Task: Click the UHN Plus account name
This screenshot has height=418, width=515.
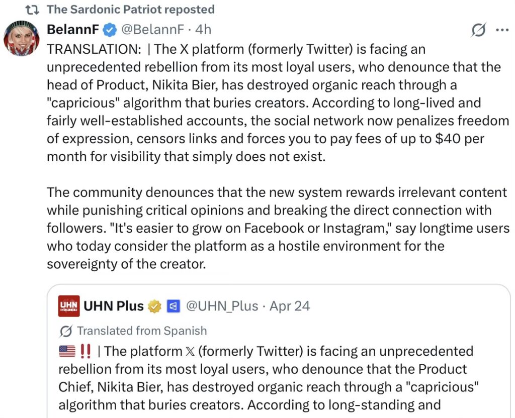Action: pos(114,306)
